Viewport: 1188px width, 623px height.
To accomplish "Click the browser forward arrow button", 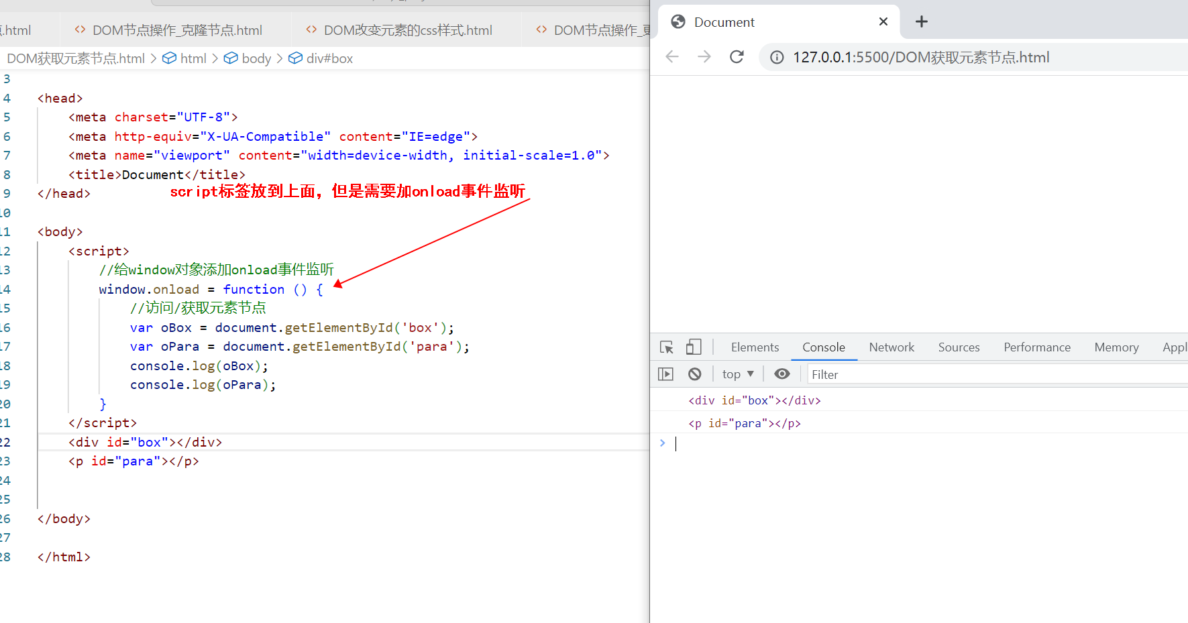I will [704, 57].
